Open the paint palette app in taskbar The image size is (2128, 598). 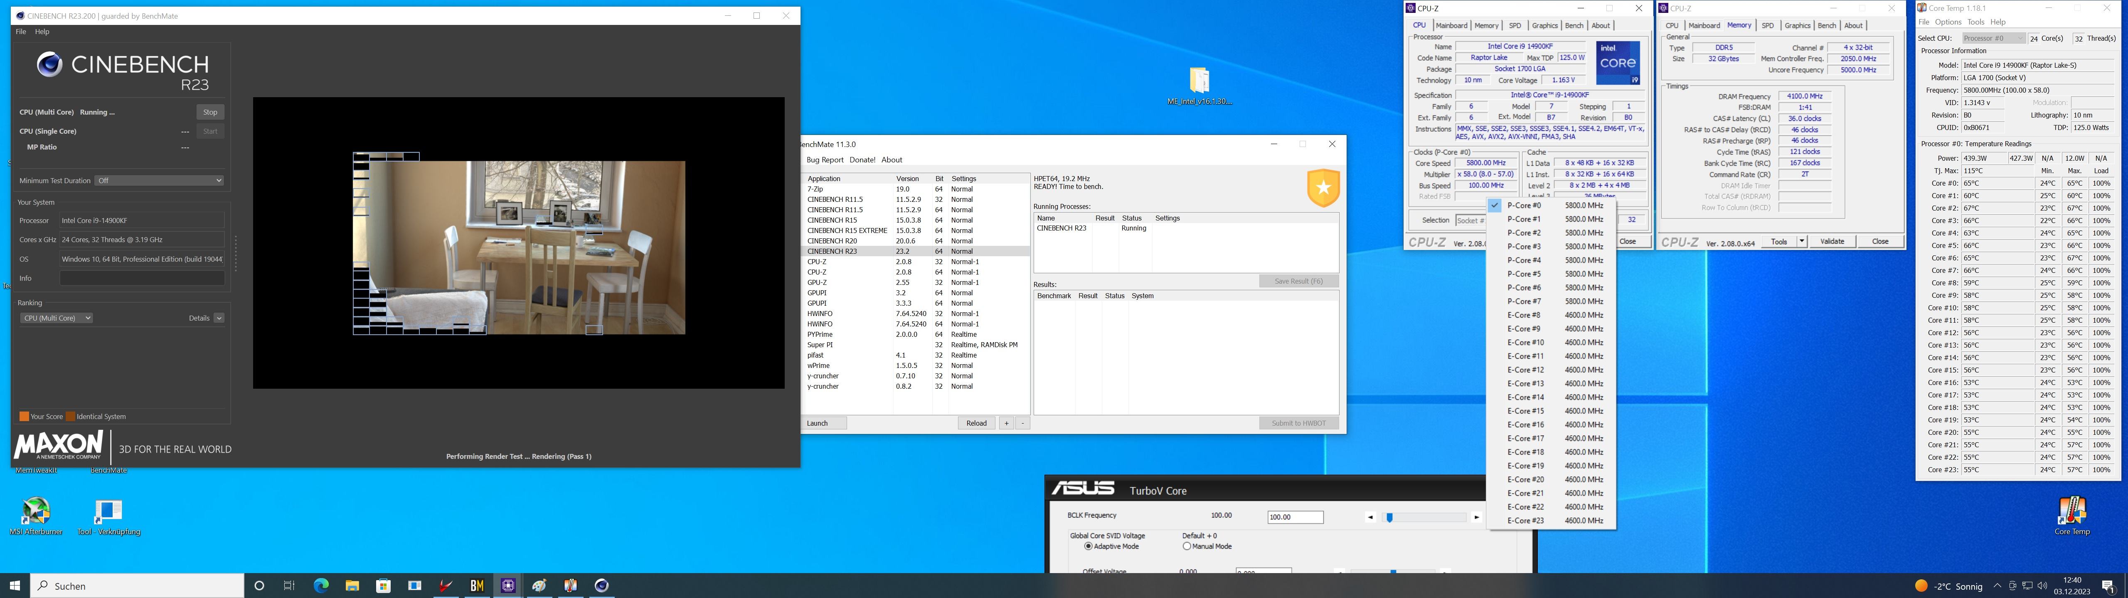(x=539, y=586)
